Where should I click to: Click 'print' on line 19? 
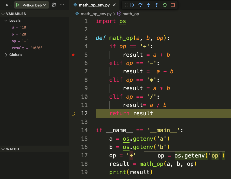pos(118,172)
